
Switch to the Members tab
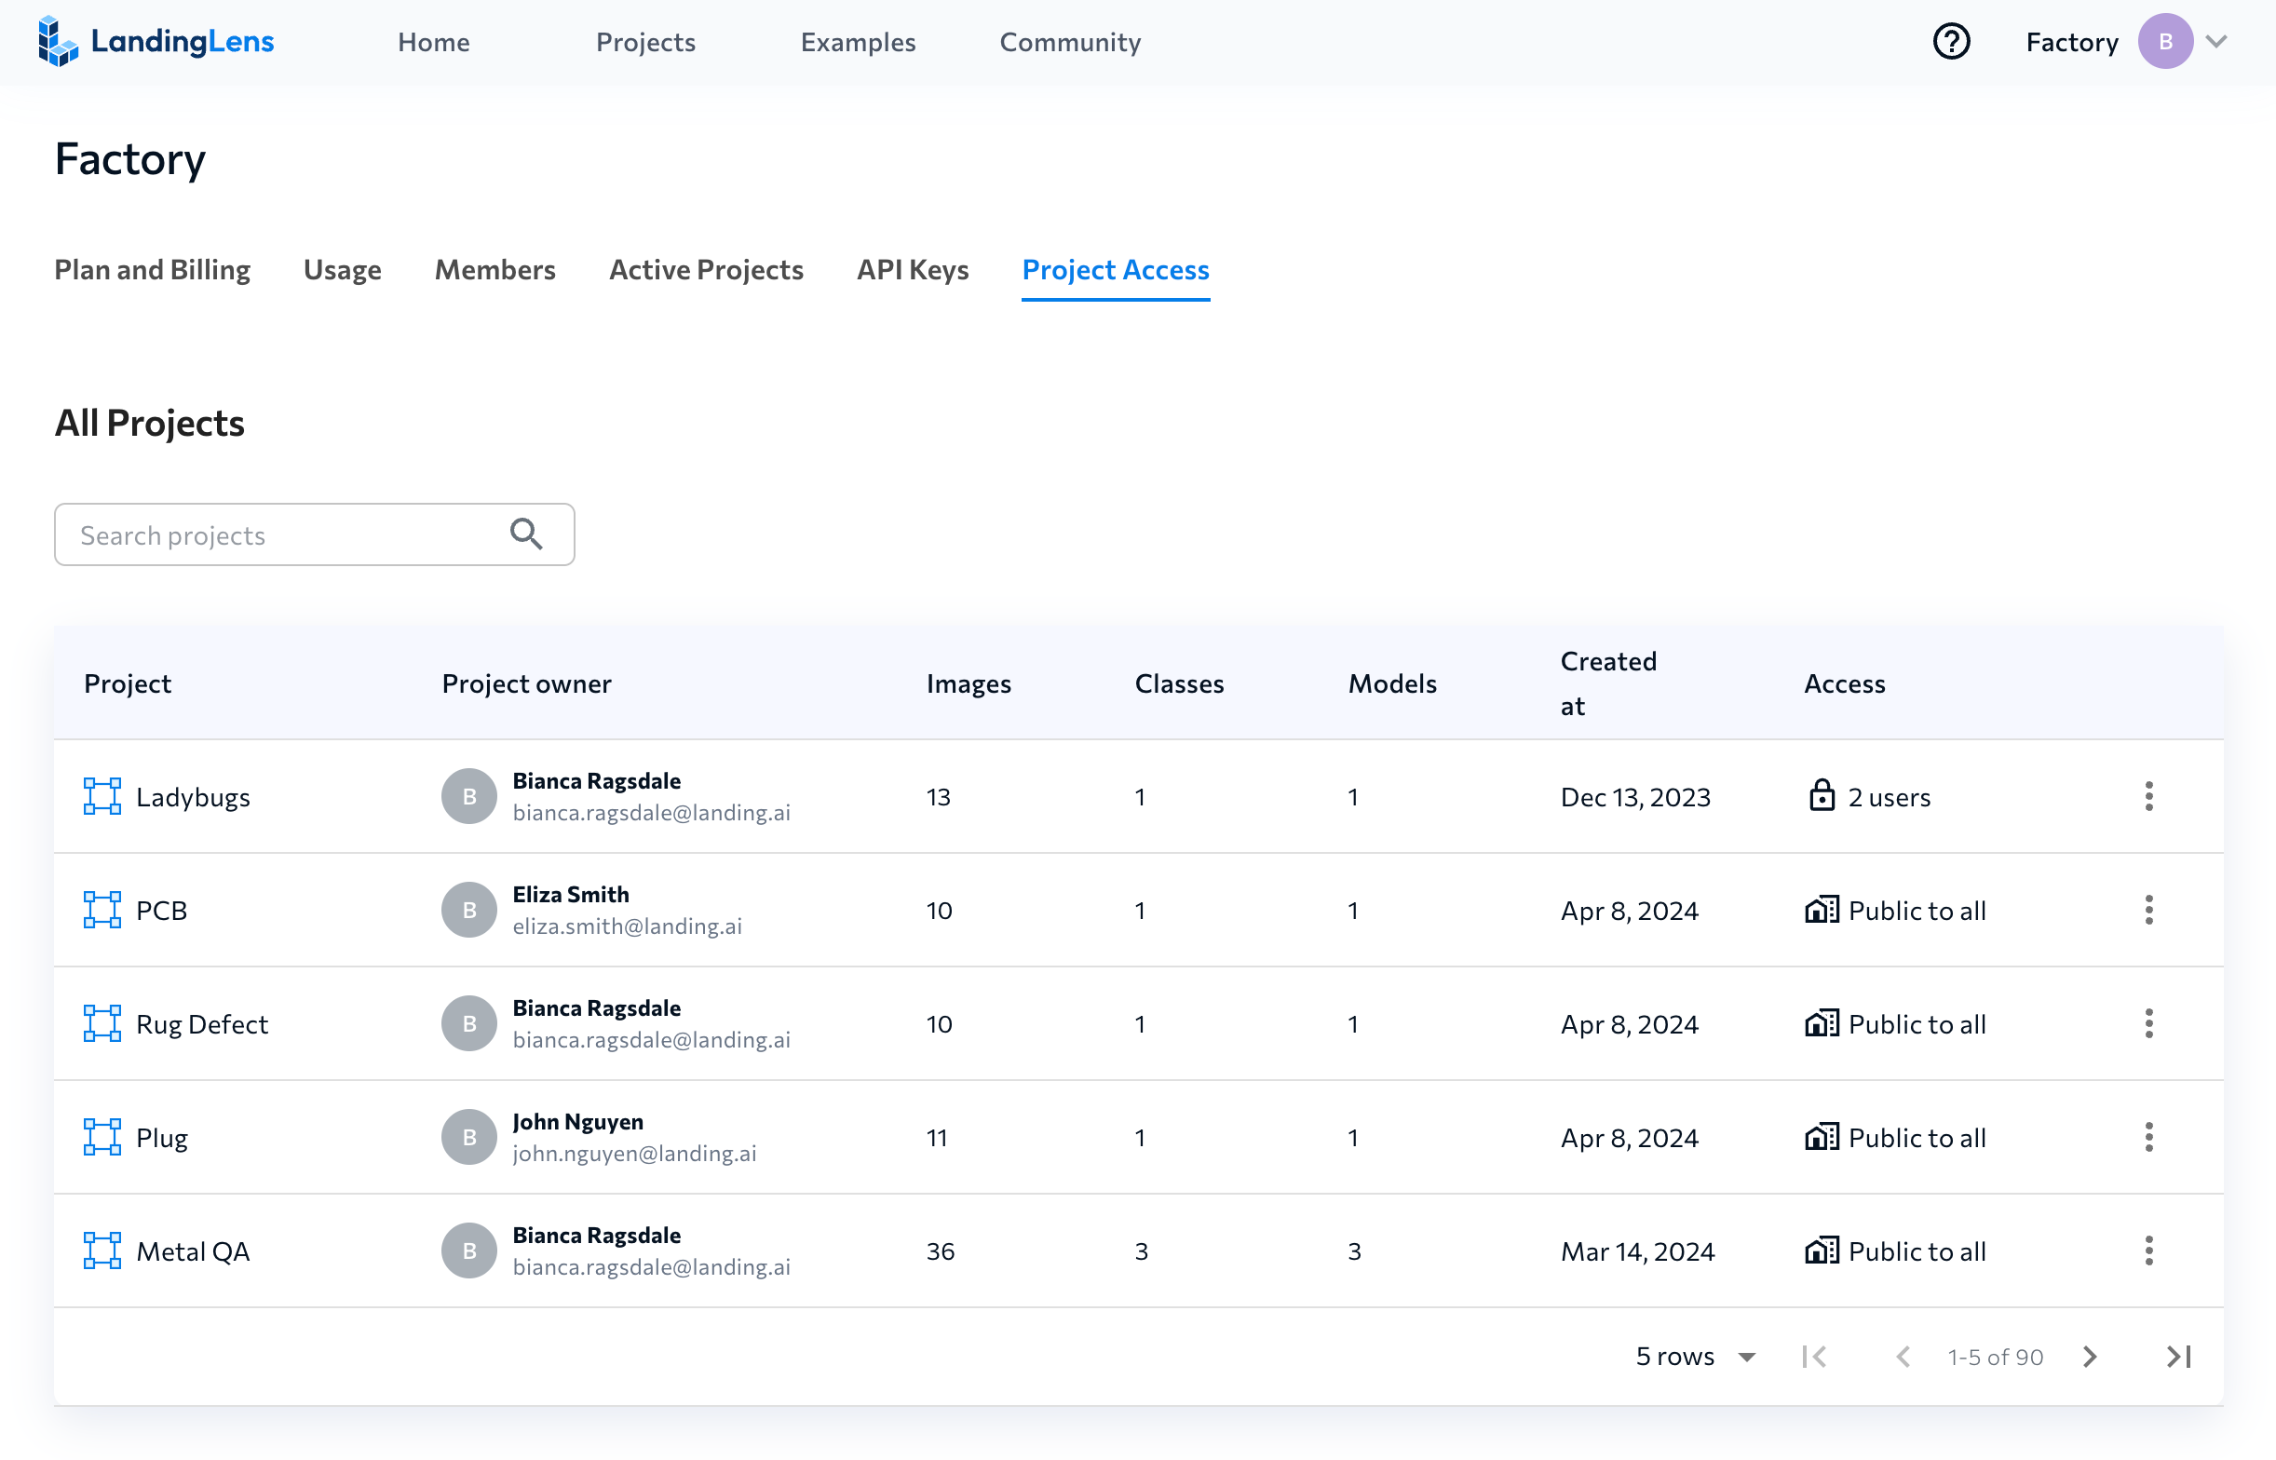pos(494,270)
